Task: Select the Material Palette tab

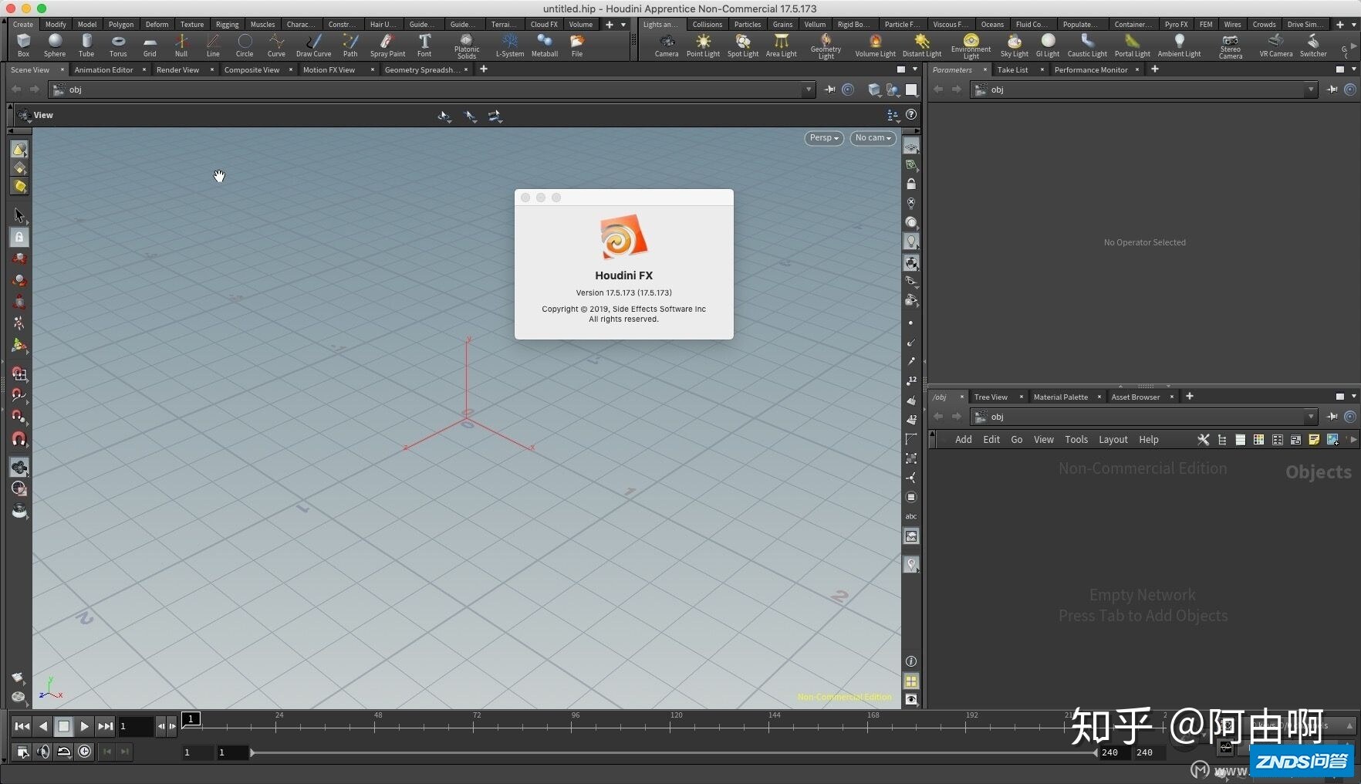Action: (1060, 397)
